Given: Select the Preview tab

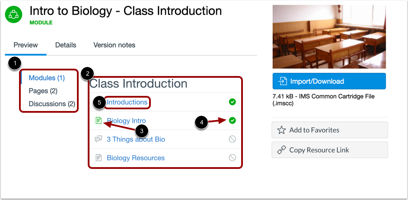Looking at the screenshot, I should (x=25, y=45).
